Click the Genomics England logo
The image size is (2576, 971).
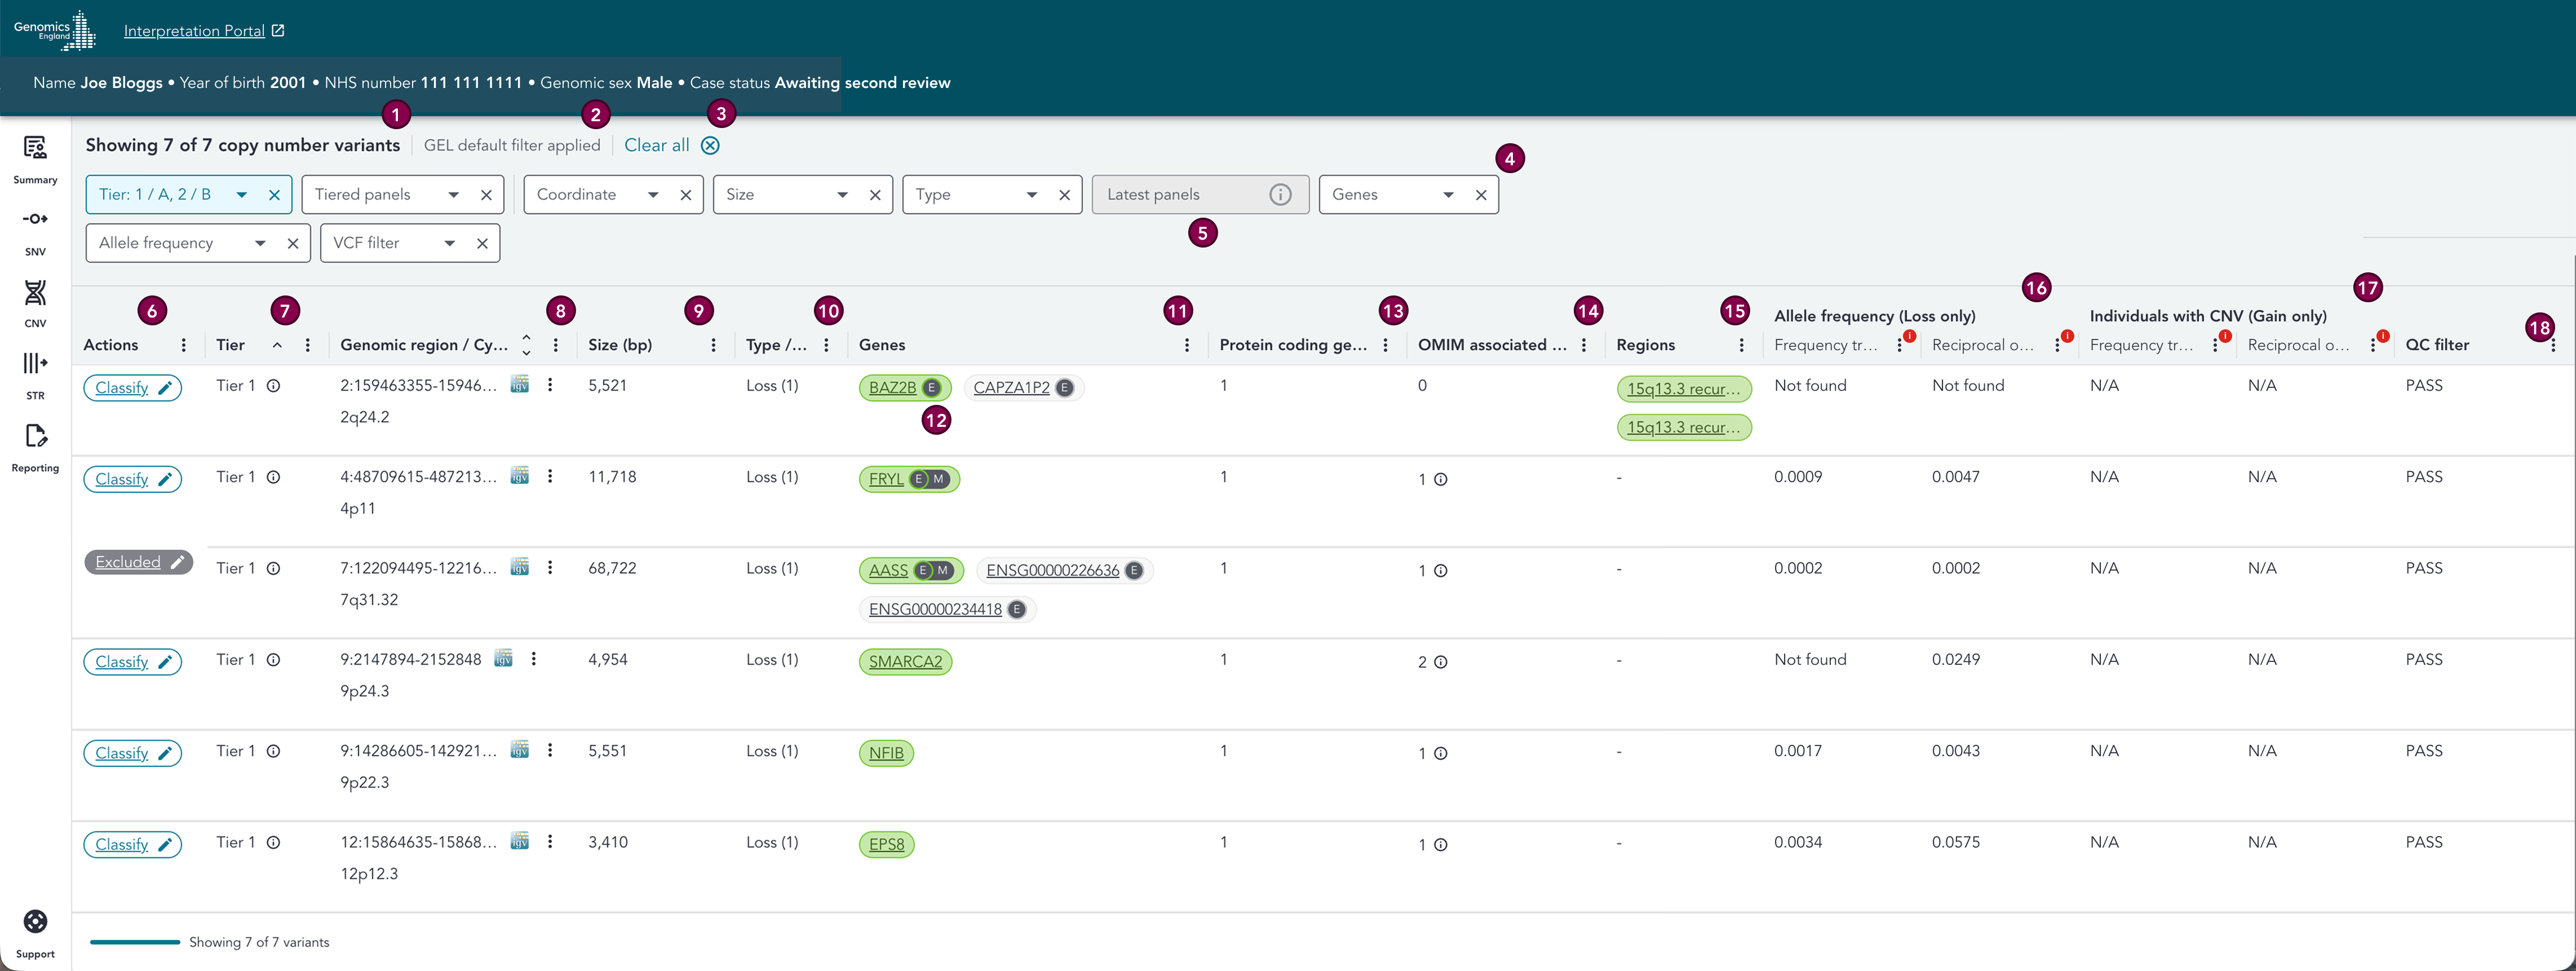tap(55, 31)
